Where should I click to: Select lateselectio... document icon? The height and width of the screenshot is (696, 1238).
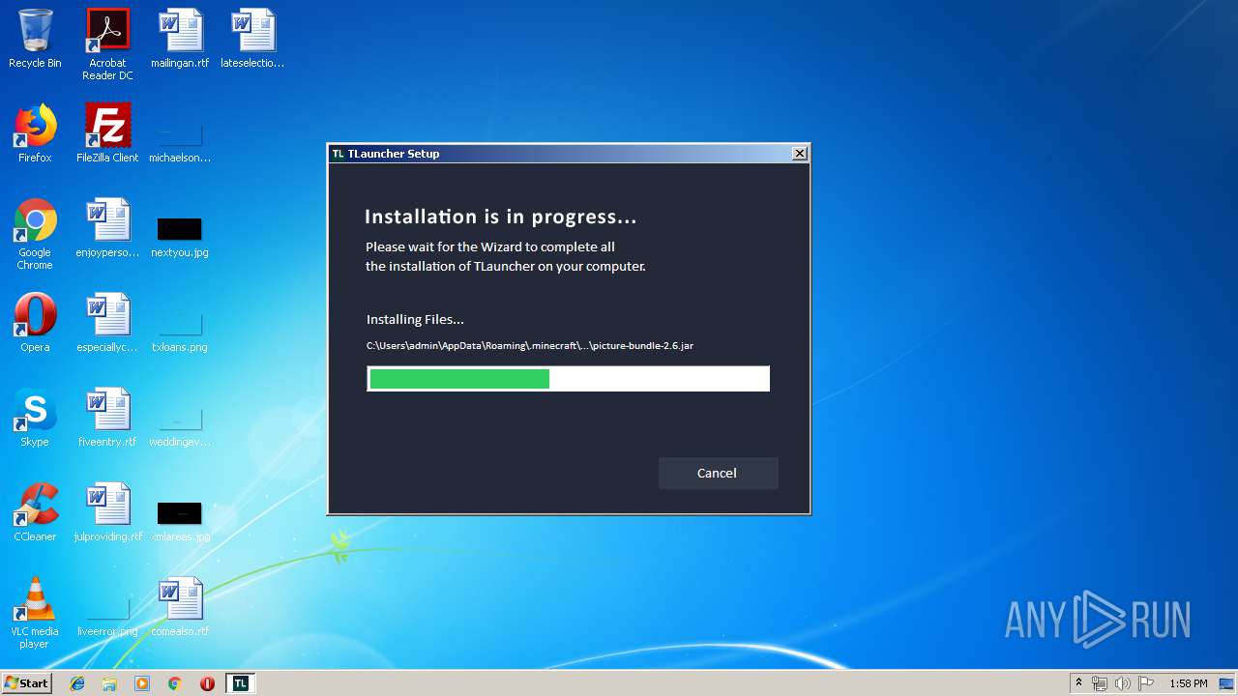point(252,40)
